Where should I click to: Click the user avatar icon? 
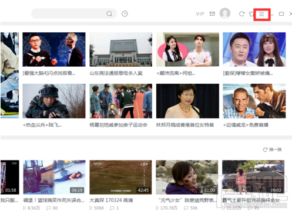click(x=225, y=13)
